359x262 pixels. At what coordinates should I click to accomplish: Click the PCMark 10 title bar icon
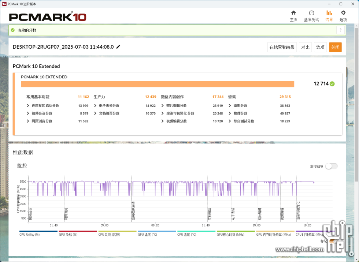click(x=4, y=4)
